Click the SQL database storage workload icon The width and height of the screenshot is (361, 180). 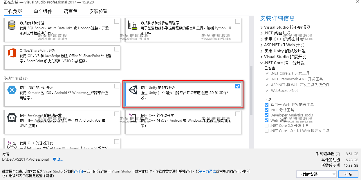(x=12, y=26)
